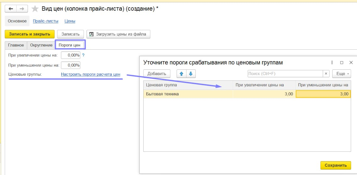Select the Пороги цен tab
Image resolution: width=357 pixels, height=175 pixels.
[69, 45]
